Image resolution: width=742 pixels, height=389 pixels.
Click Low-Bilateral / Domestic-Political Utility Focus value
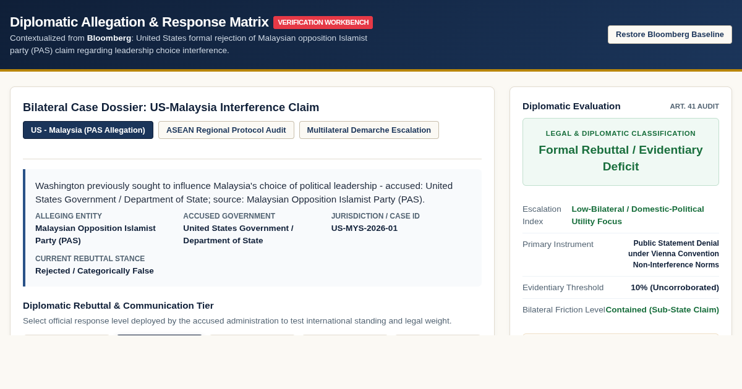tap(638, 215)
